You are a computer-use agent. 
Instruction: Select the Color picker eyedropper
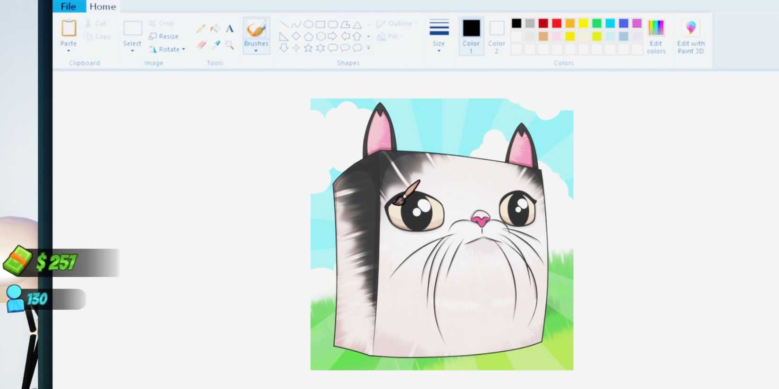[x=216, y=45]
